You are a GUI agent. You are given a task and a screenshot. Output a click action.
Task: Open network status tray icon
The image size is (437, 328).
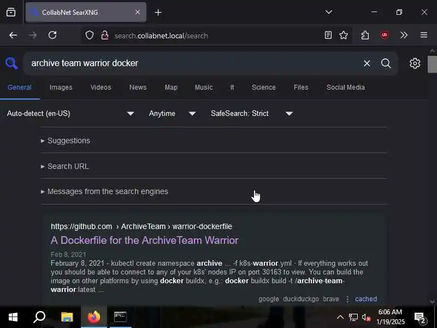pos(353,317)
